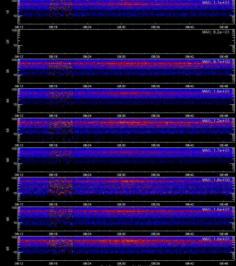Click the 100 y-axis label of panel 9R
Viewport: 236px width, 266px height.
pos(14,237)
